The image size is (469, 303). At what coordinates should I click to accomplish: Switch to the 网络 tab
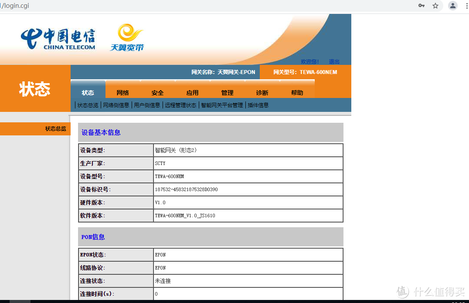click(x=122, y=92)
